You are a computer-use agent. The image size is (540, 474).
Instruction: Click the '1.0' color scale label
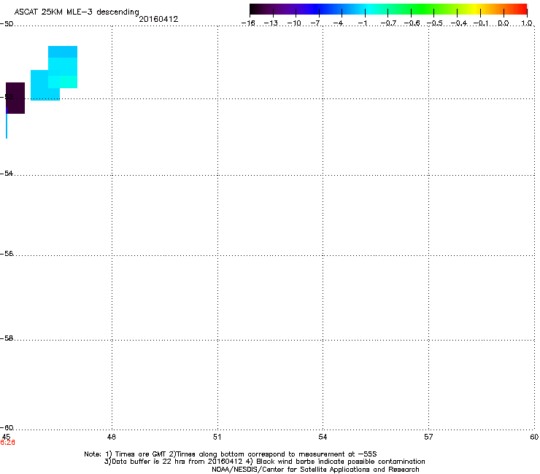[x=527, y=23]
